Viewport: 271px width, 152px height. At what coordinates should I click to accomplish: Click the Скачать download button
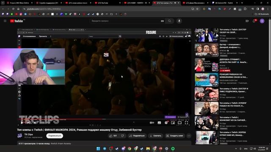pos(155,136)
